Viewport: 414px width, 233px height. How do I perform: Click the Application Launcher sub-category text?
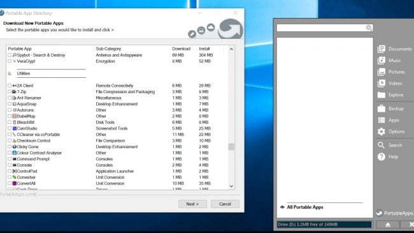tap(115, 171)
